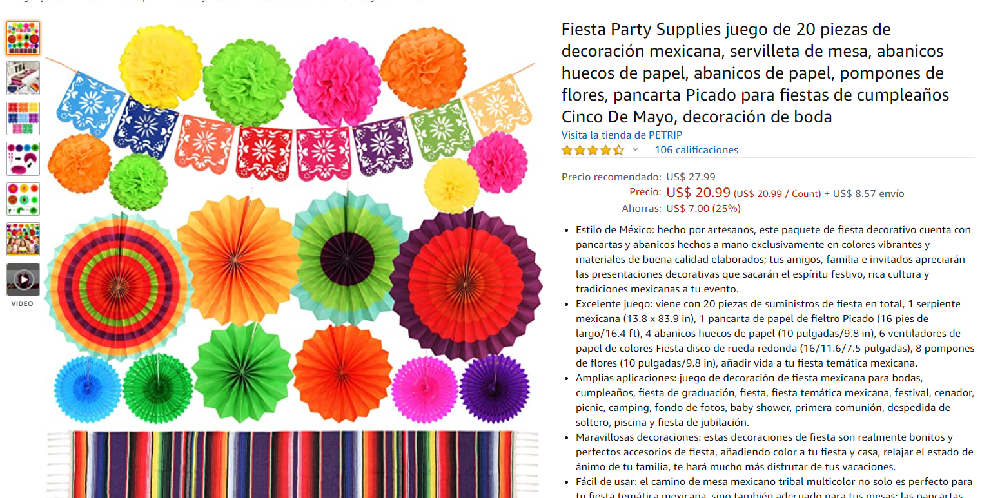
Task: Expand the star rating dropdown chevron
Action: (x=635, y=149)
